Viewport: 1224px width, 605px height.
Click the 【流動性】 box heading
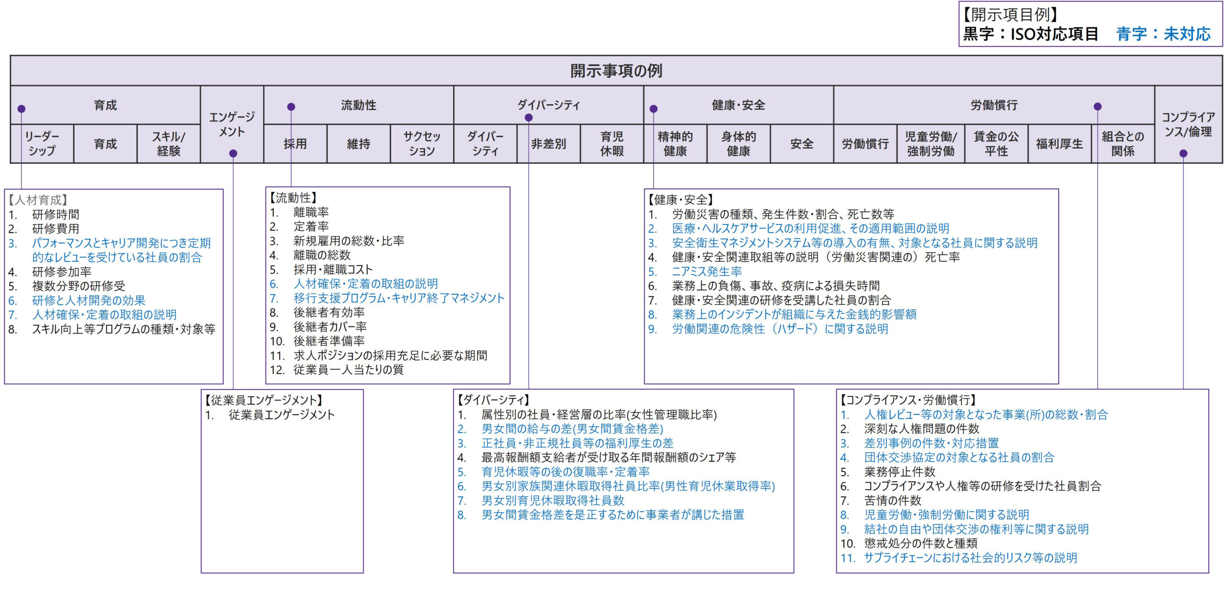pyautogui.click(x=293, y=198)
